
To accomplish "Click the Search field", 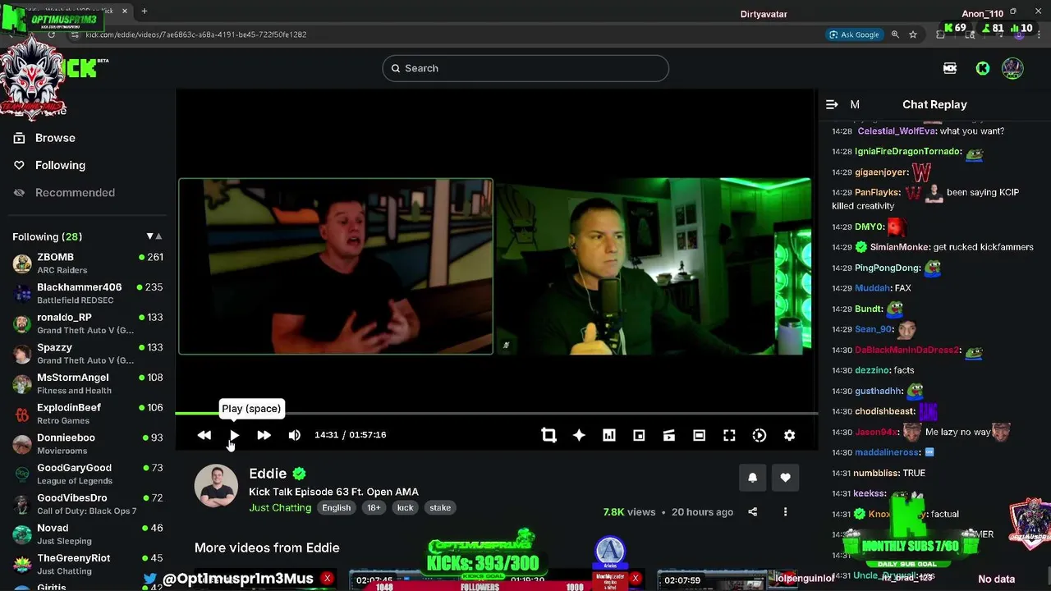I will [525, 68].
